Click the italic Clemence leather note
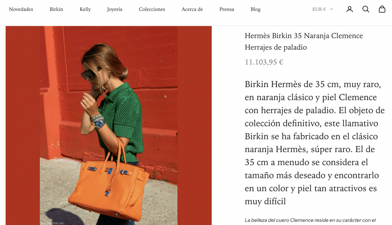 (310, 220)
